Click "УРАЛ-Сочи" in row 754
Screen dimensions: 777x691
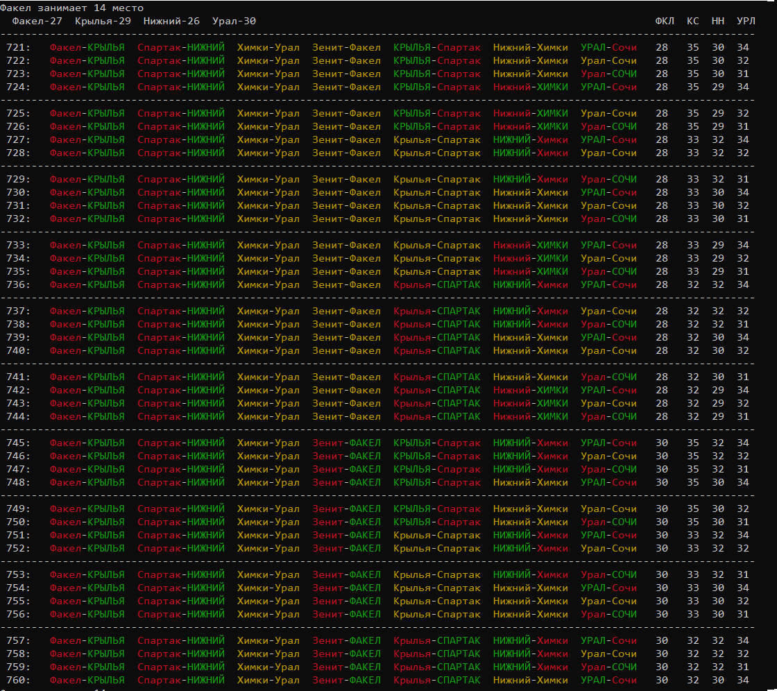coord(608,588)
